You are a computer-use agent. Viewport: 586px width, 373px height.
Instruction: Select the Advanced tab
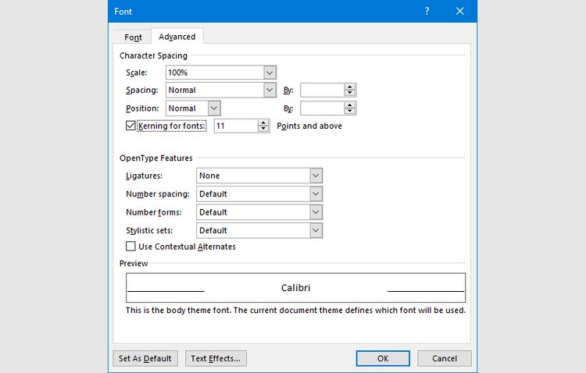coord(177,37)
